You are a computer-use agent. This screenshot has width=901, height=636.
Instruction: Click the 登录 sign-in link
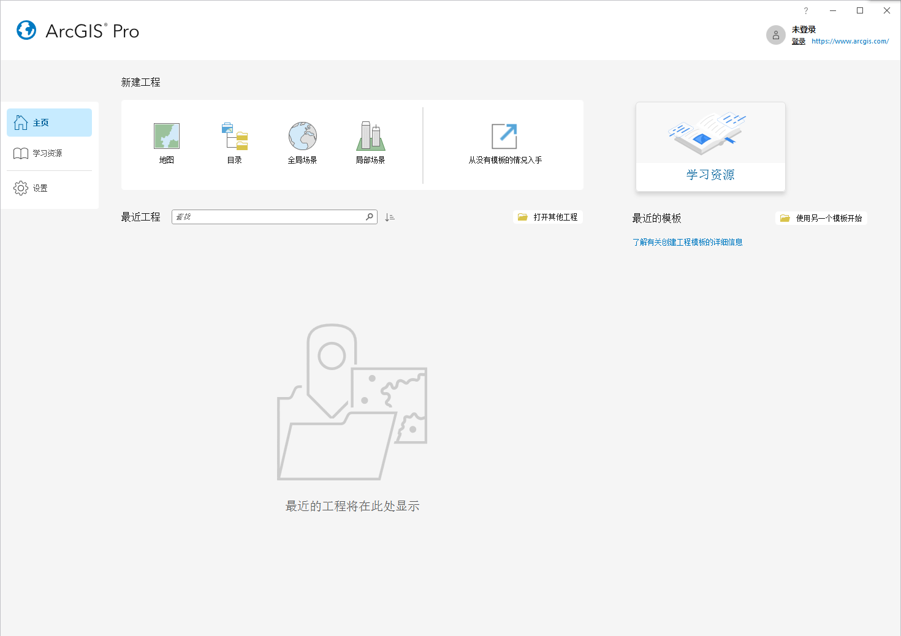point(799,41)
